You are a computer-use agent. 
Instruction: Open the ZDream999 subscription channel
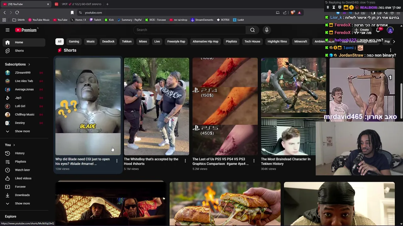click(24, 73)
